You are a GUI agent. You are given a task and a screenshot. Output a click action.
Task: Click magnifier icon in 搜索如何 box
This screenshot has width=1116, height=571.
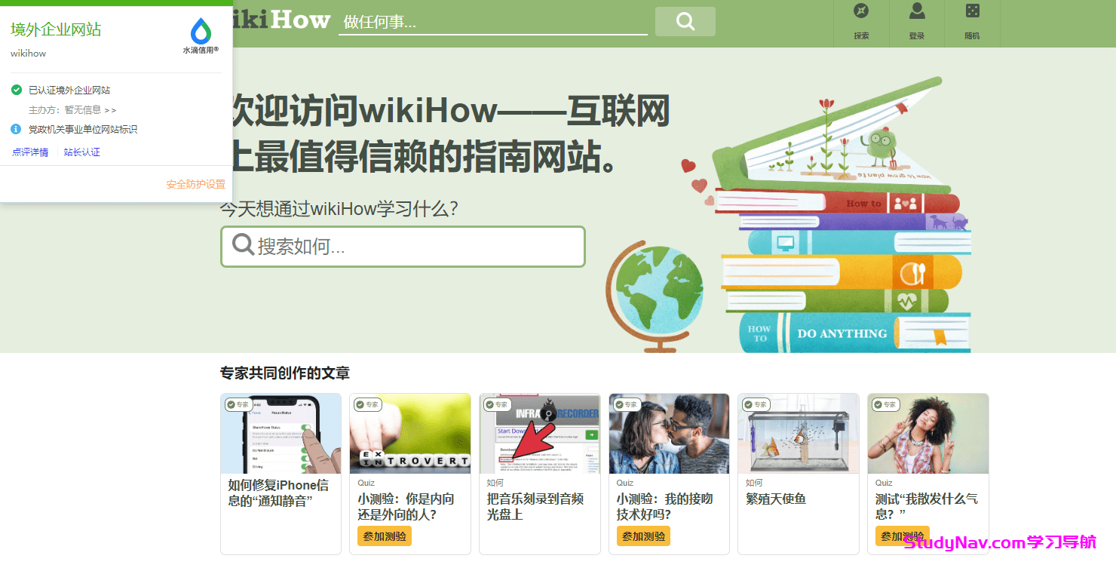coord(243,244)
